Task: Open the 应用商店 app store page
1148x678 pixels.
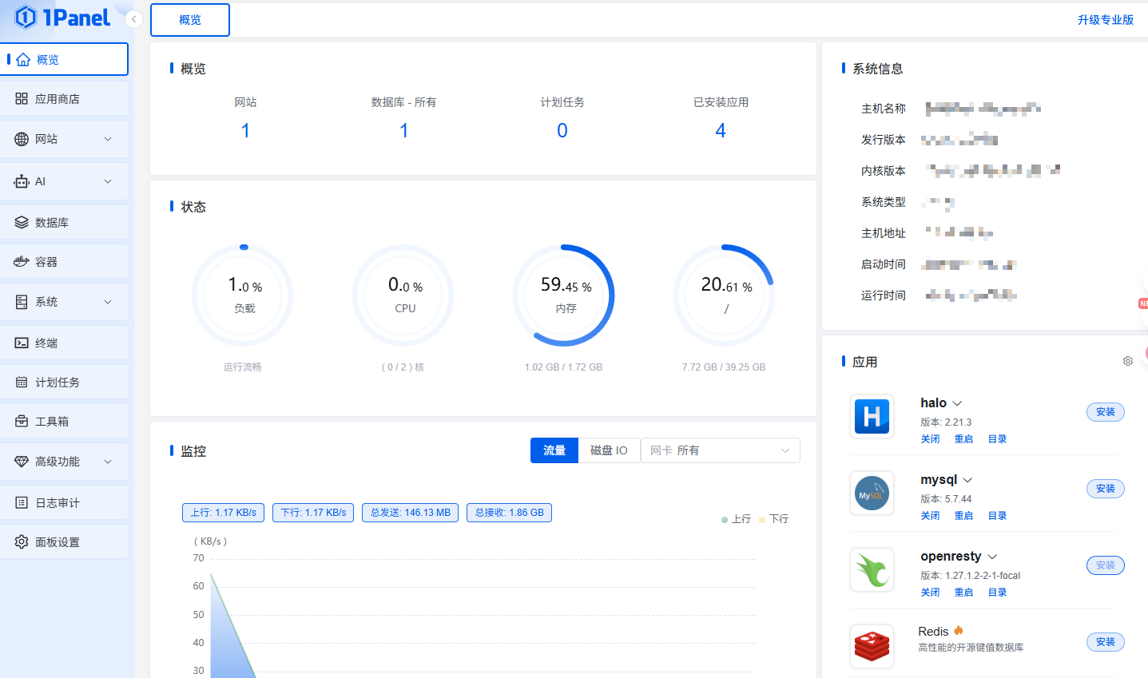Action: click(58, 99)
